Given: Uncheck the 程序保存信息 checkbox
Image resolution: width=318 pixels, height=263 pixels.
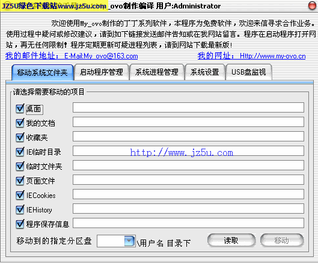Looking at the screenshot, I should tap(20, 224).
